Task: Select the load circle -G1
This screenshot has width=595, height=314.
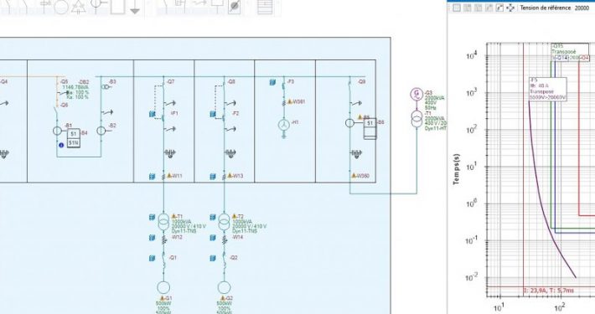Action: [x=163, y=287]
